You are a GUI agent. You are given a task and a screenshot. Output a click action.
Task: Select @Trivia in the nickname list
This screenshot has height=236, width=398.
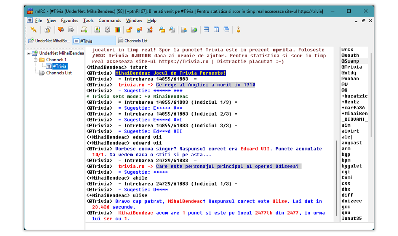click(352, 67)
